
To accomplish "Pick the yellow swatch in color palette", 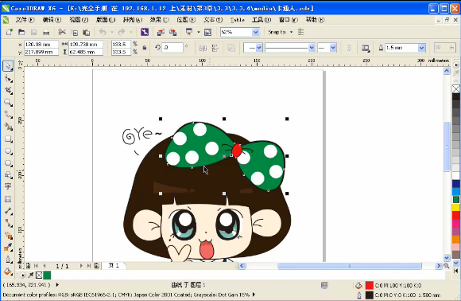I will (456, 208).
